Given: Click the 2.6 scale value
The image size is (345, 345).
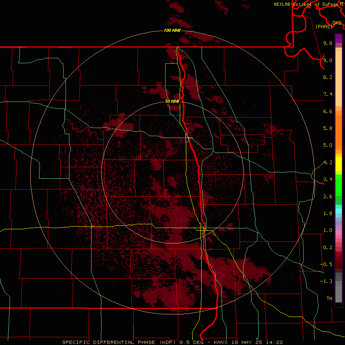Looking at the screenshot, I should point(328,197).
